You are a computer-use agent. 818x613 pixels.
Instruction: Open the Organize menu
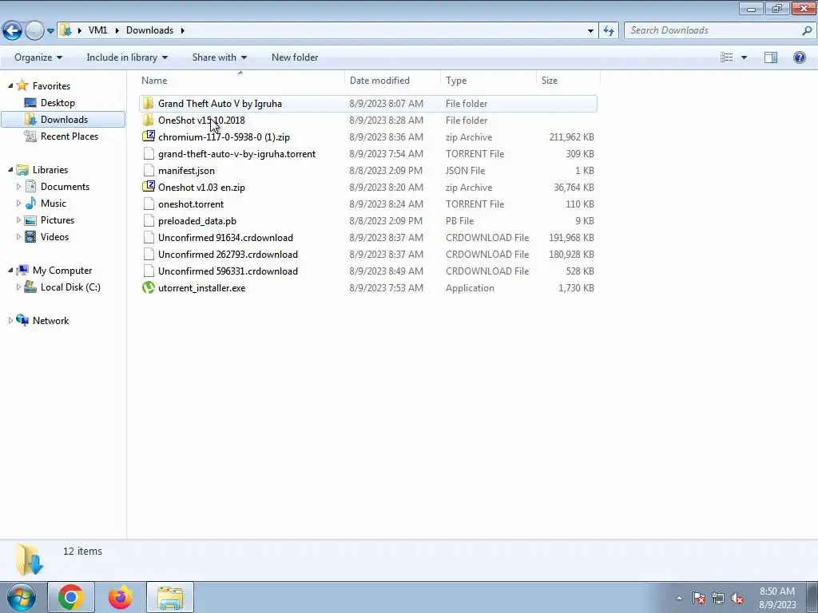click(38, 57)
